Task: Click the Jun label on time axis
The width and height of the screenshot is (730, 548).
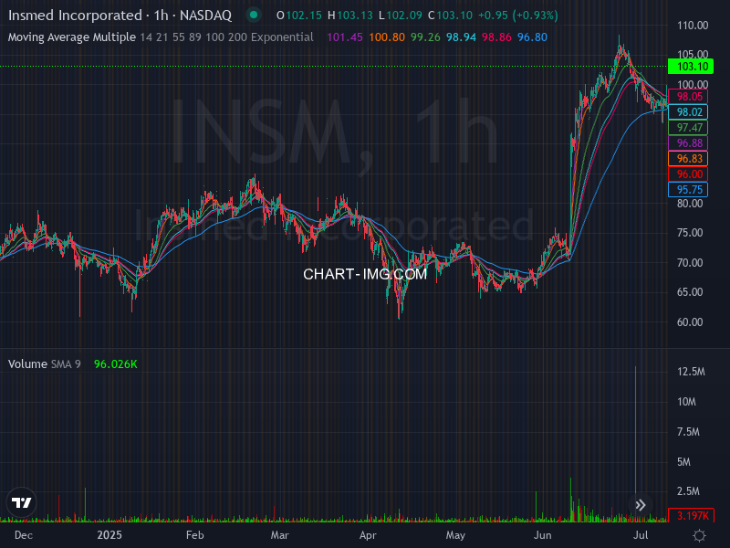Action: (542, 535)
